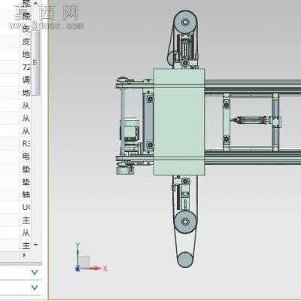Select the navigator row starting with "调"
This screenshot has height=301, width=301.
15,80
